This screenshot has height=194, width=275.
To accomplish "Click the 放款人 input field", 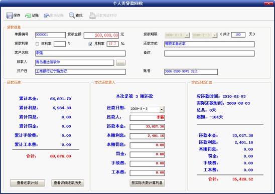I will pos(75,63).
